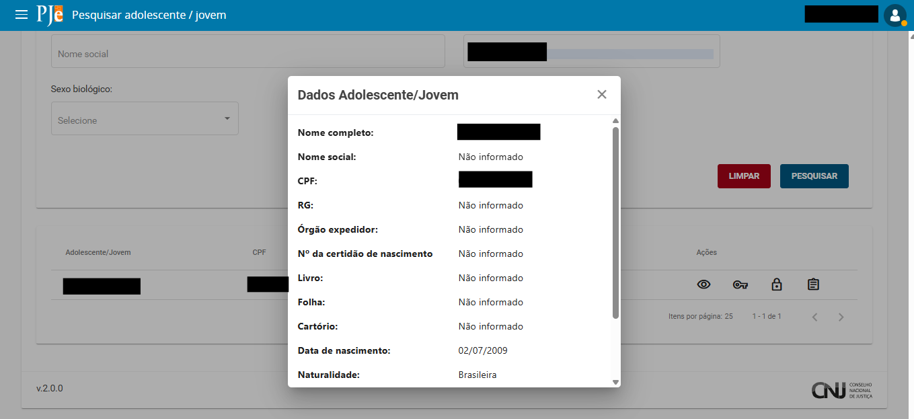The height and width of the screenshot is (419, 914).
Task: Open the hamburger navigation menu
Action: point(22,14)
